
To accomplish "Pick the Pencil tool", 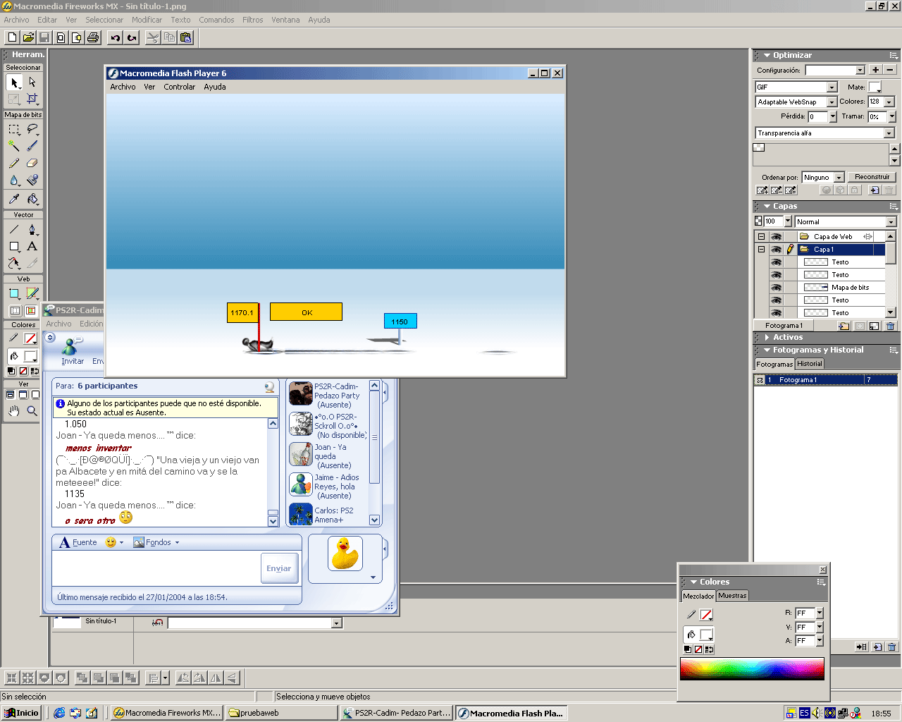I will pyautogui.click(x=14, y=163).
